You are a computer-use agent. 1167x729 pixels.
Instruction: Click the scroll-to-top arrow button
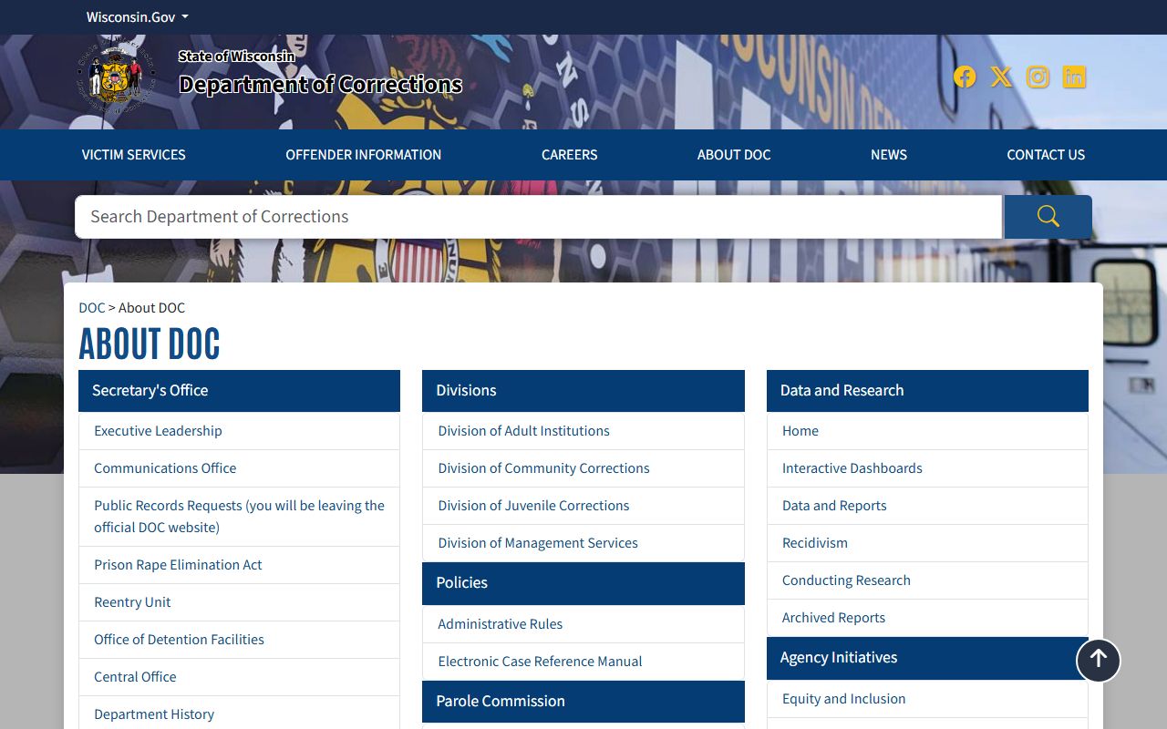1098,659
